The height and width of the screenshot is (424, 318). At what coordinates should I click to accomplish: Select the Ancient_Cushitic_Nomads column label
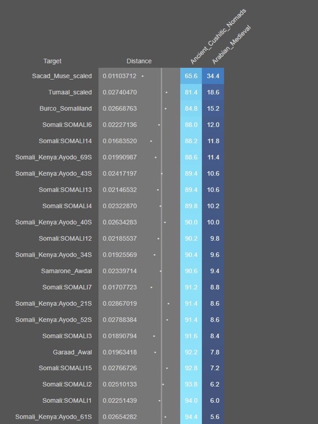point(218,36)
